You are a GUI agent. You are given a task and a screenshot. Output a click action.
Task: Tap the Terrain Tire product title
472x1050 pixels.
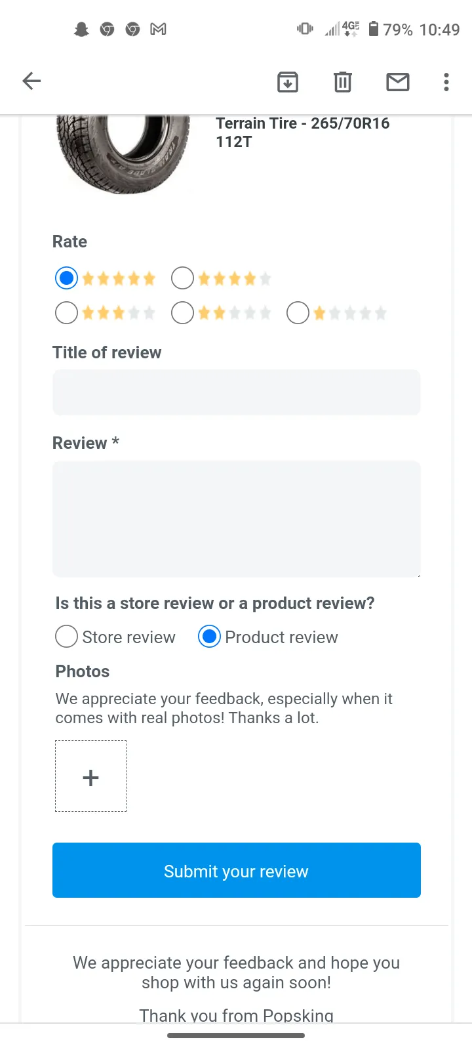[x=303, y=133]
